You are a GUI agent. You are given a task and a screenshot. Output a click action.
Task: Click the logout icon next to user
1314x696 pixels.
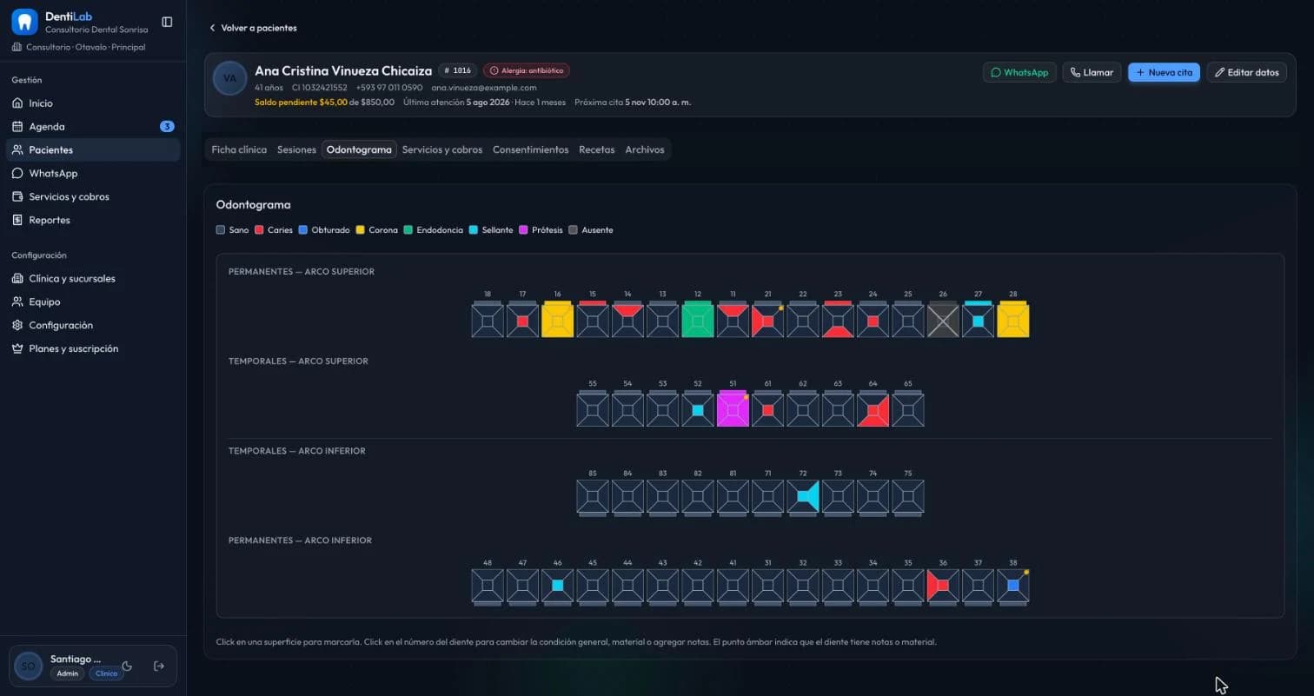(159, 666)
